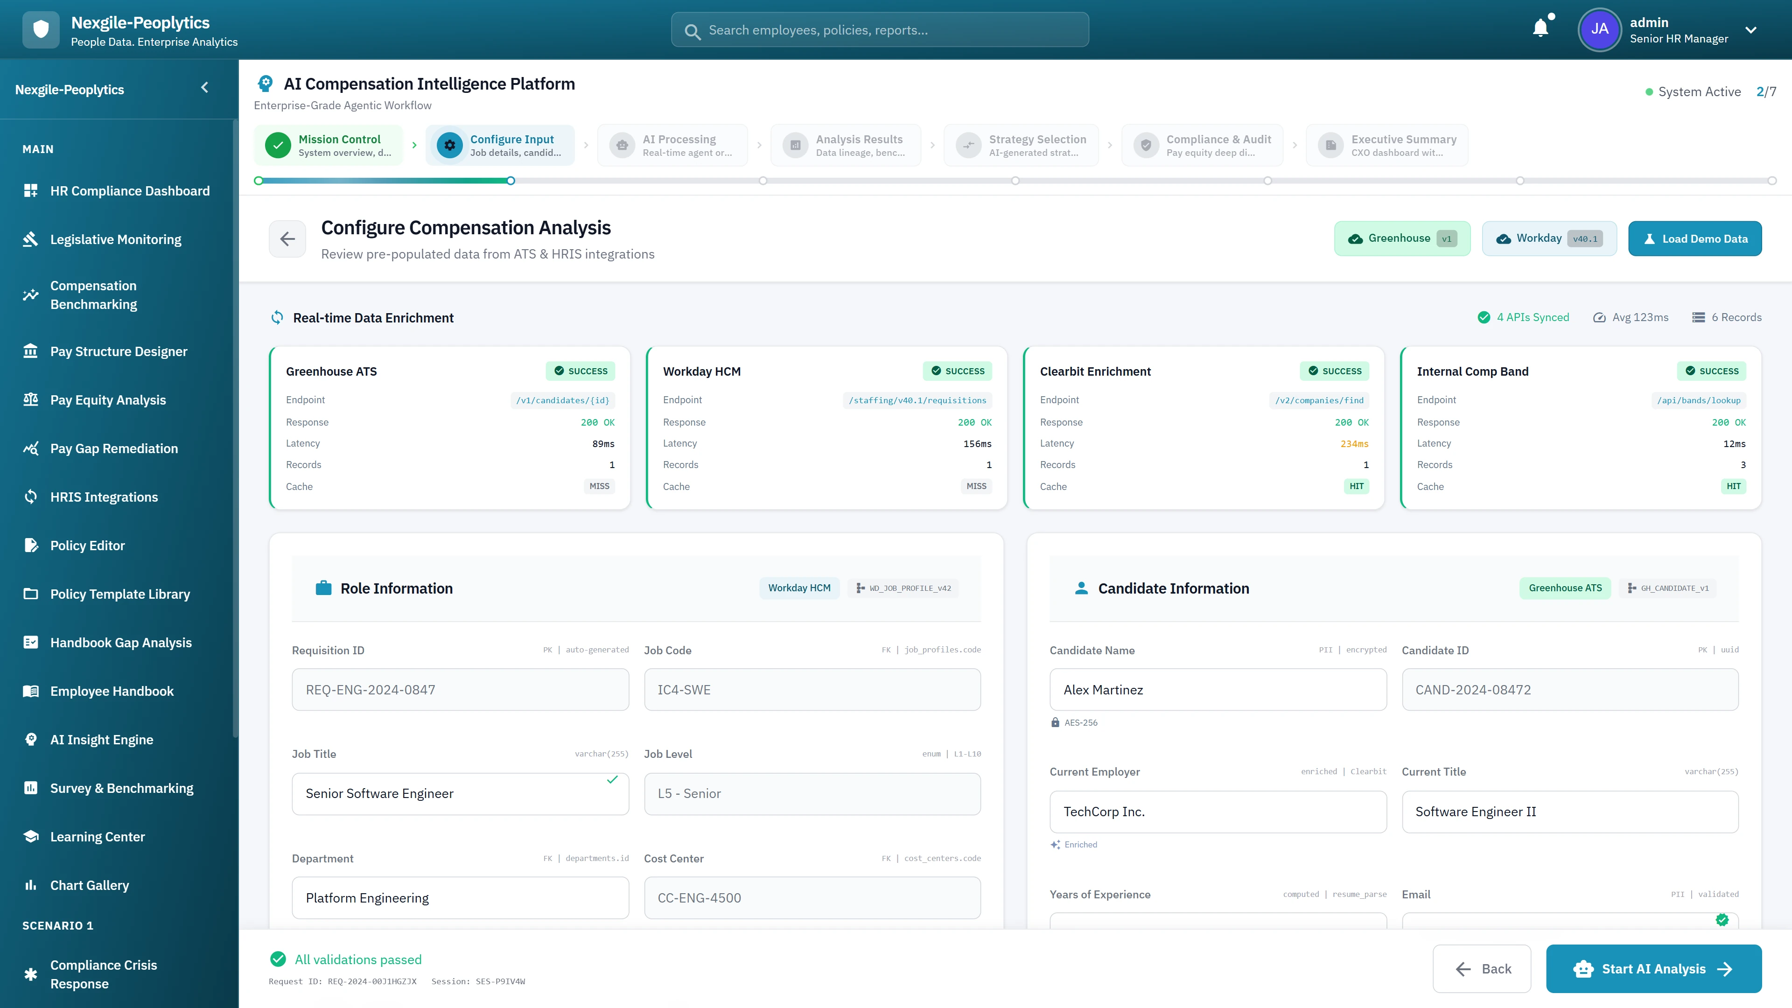Open the AI Insight Engine
1792x1008 pixels.
tap(102, 740)
